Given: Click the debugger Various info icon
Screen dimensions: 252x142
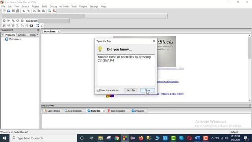Looking at the screenshot, I should [x=42, y=26].
